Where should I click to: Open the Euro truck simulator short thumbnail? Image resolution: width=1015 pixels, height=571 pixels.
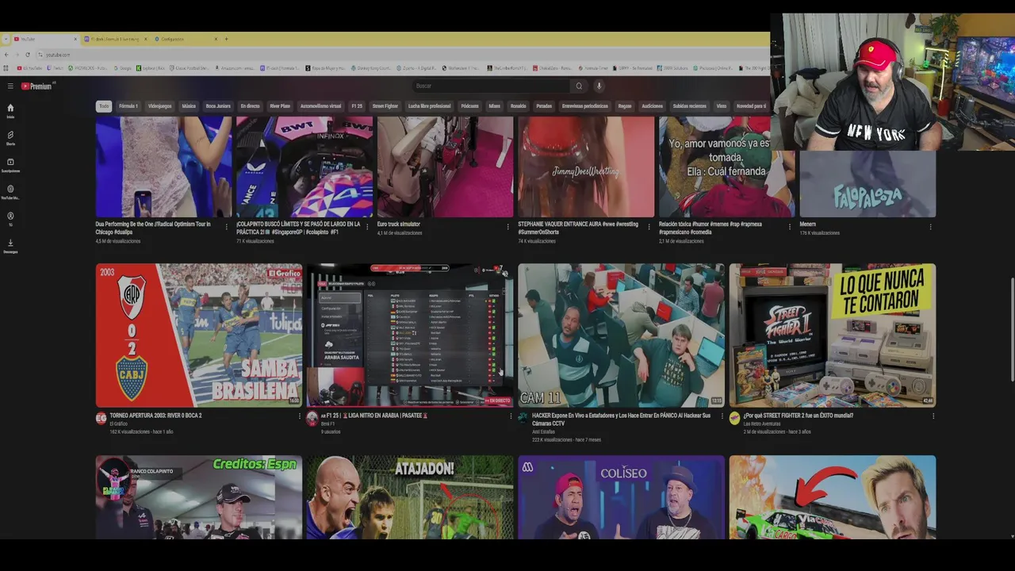point(445,167)
